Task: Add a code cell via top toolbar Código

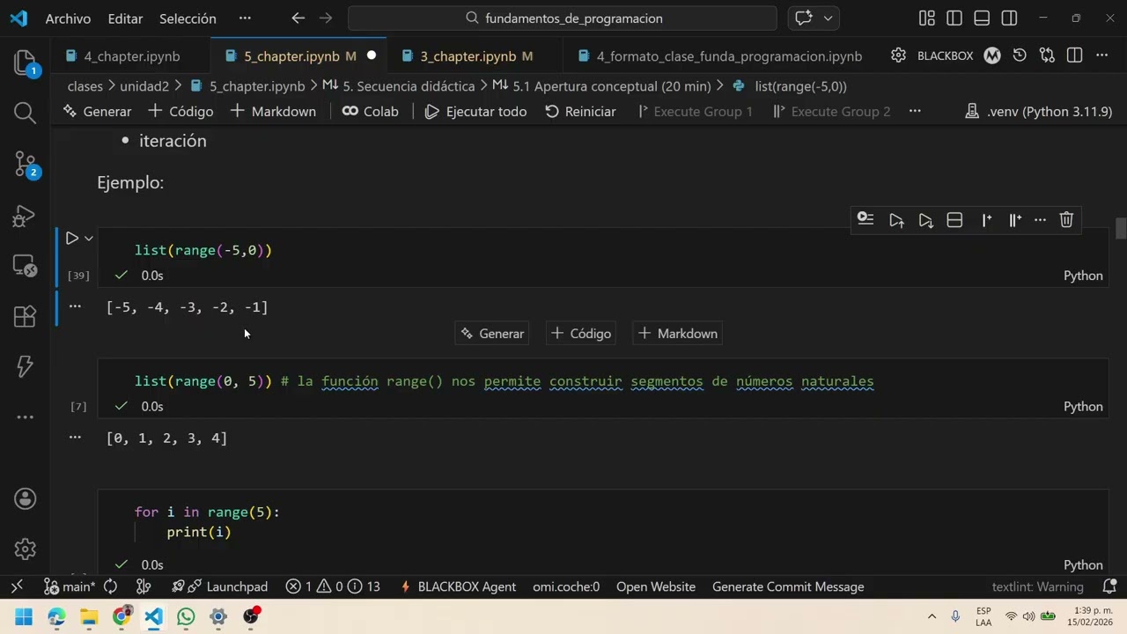Action: coord(180,112)
